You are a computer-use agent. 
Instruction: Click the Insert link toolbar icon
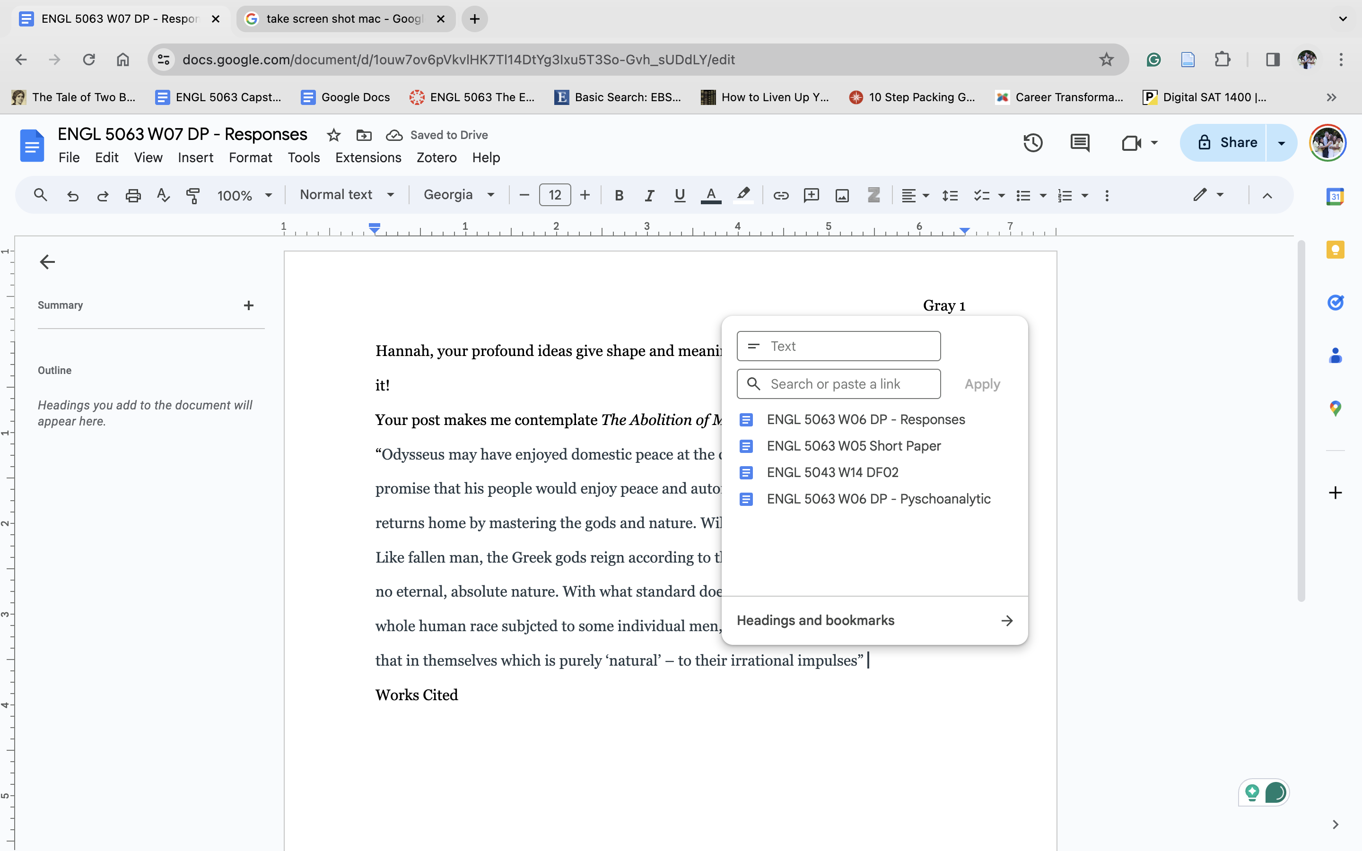click(x=781, y=195)
